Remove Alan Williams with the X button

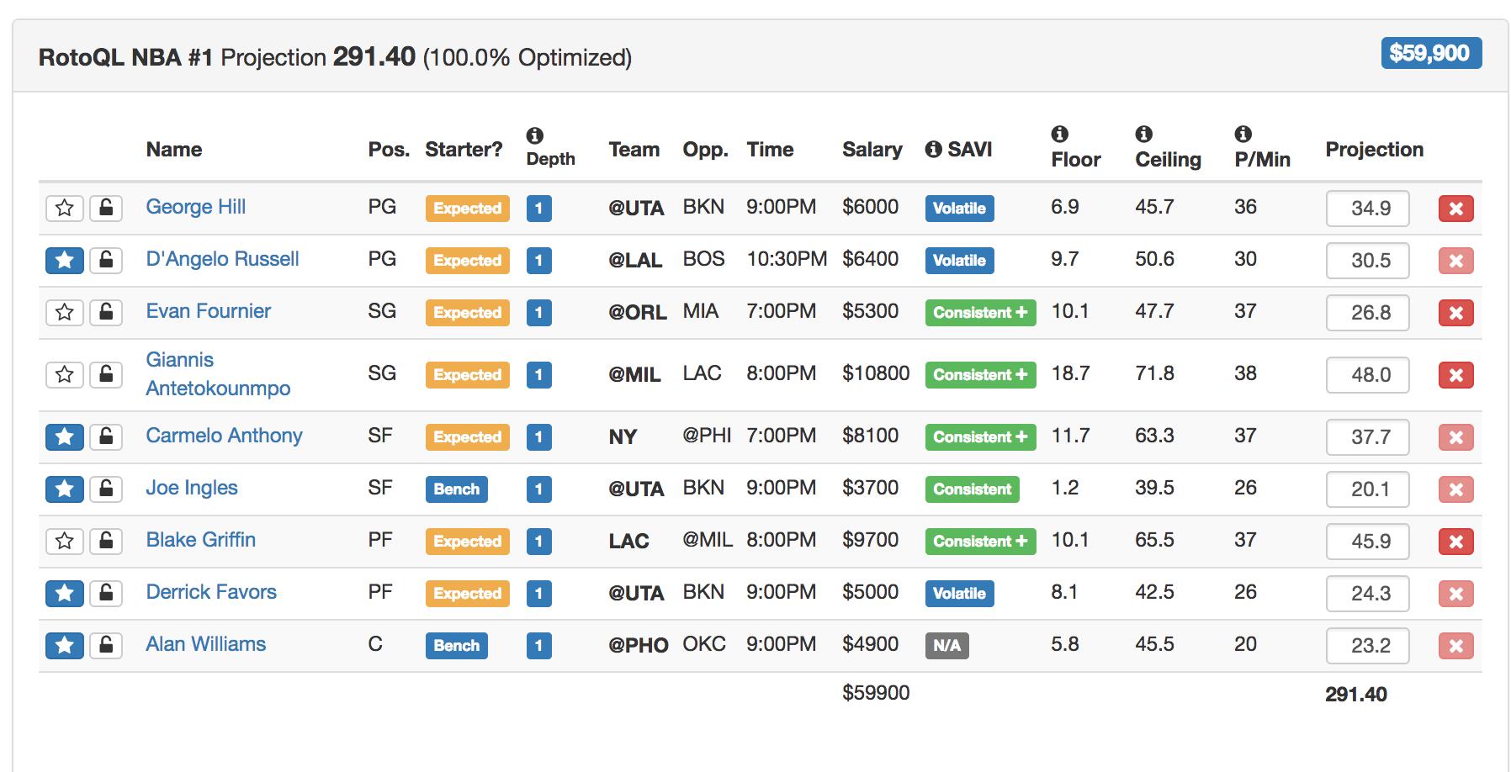[x=1456, y=646]
